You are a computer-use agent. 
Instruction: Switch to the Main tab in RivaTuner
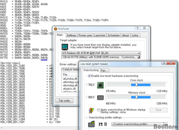coord(60,35)
